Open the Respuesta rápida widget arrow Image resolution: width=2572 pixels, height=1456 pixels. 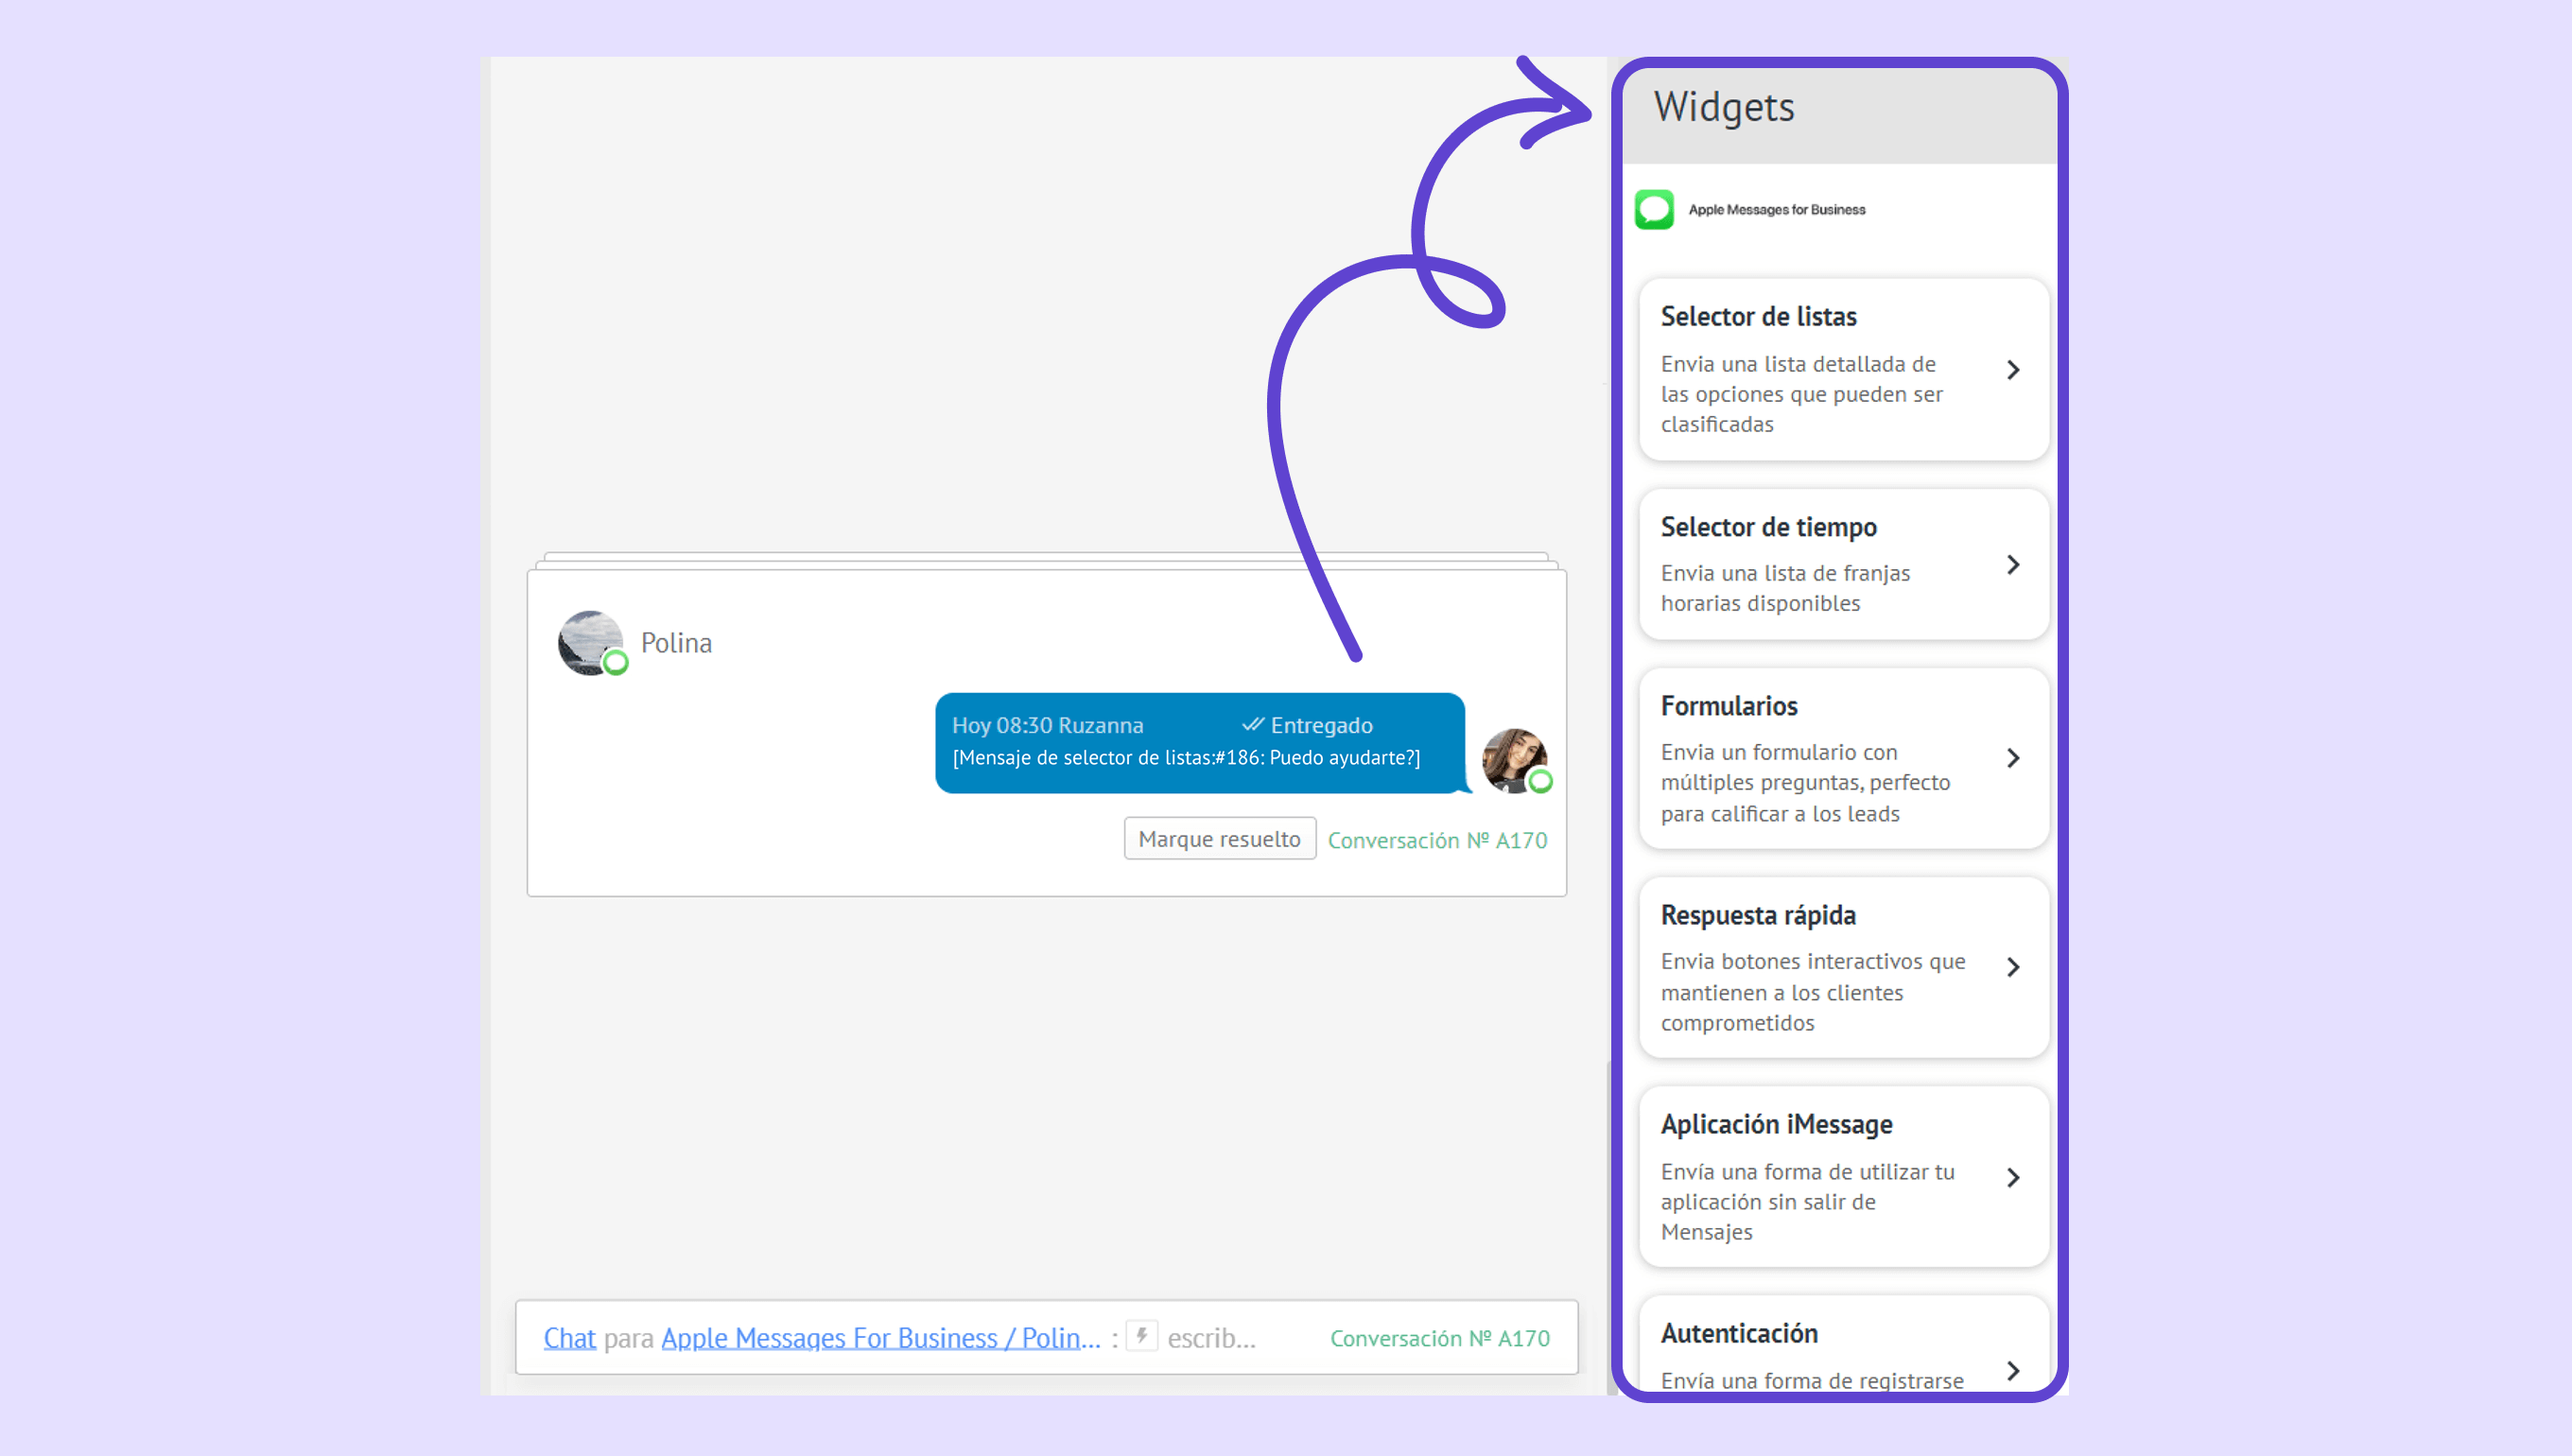[2013, 967]
